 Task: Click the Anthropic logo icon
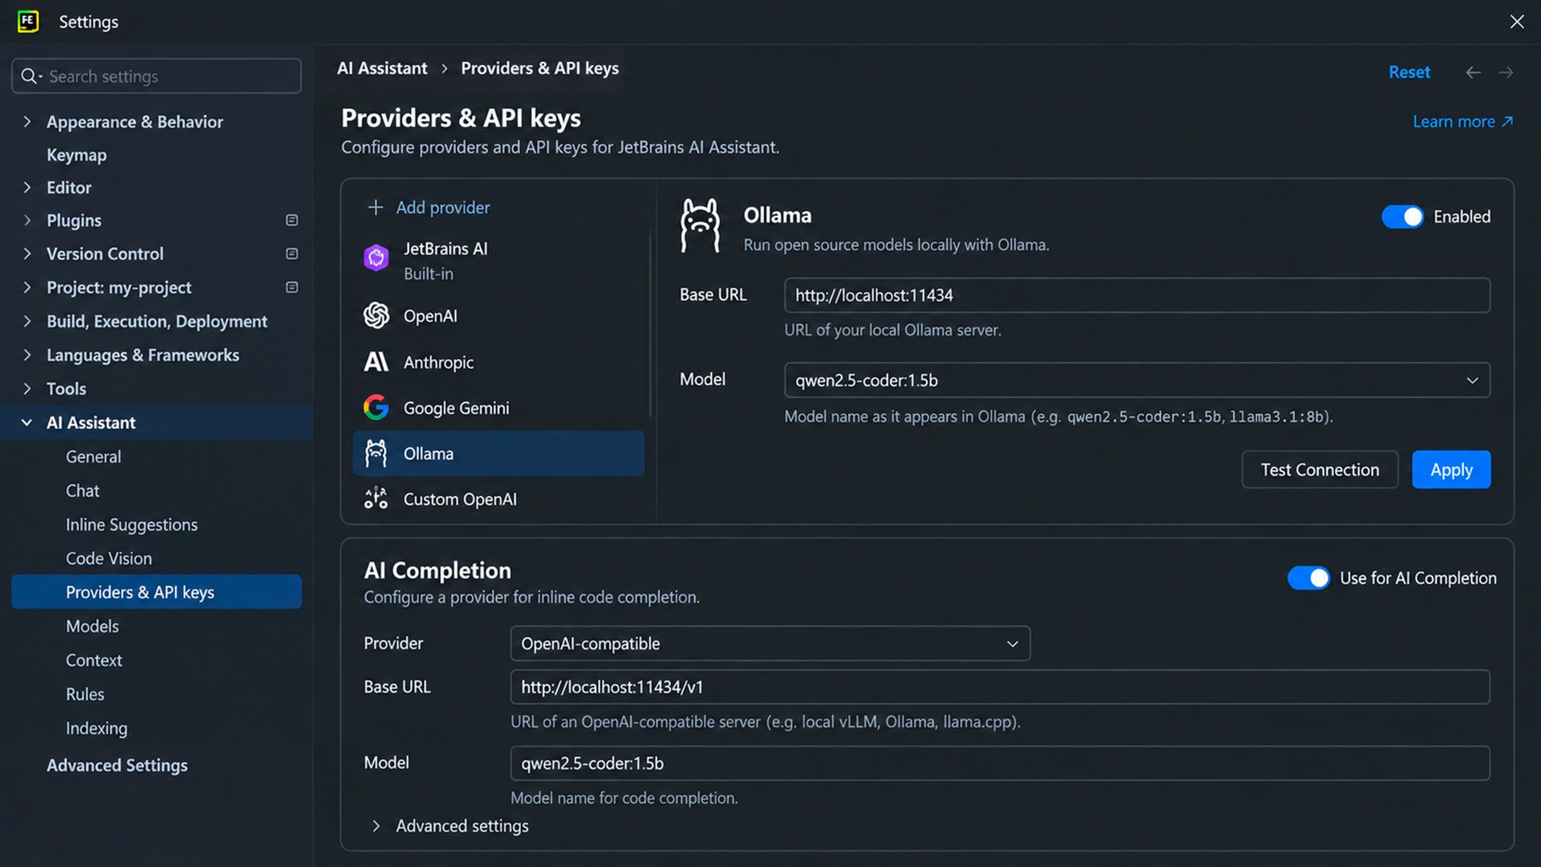point(376,362)
